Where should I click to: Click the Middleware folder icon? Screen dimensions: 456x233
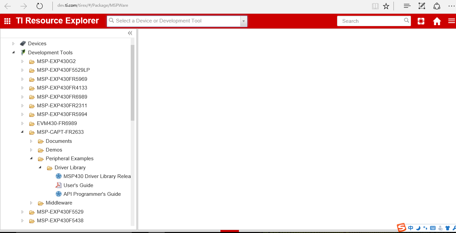click(x=41, y=203)
